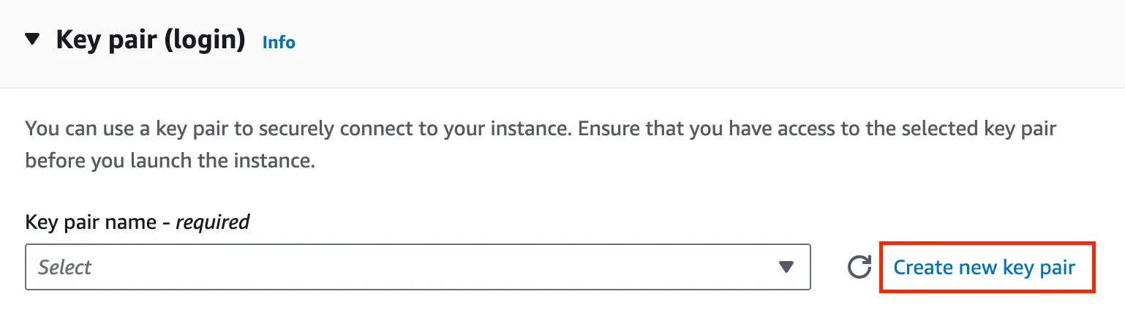Click the words 'Key pair' in the heading
The height and width of the screenshot is (313, 1125).
click(x=106, y=39)
